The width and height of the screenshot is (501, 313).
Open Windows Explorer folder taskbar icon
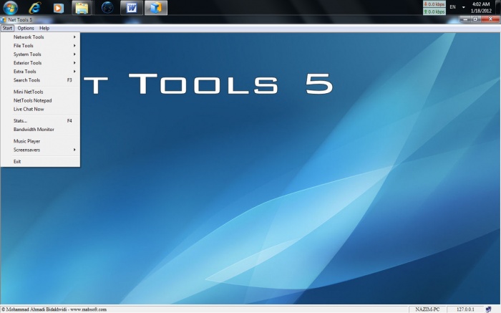(82, 8)
